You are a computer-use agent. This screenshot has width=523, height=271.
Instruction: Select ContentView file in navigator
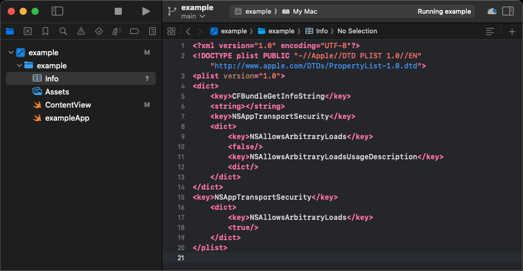(x=68, y=105)
